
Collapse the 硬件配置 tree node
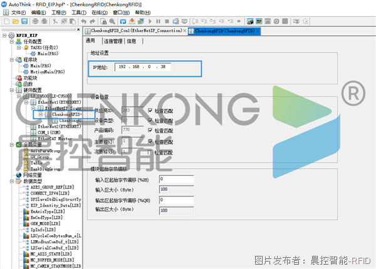[x=11, y=90]
